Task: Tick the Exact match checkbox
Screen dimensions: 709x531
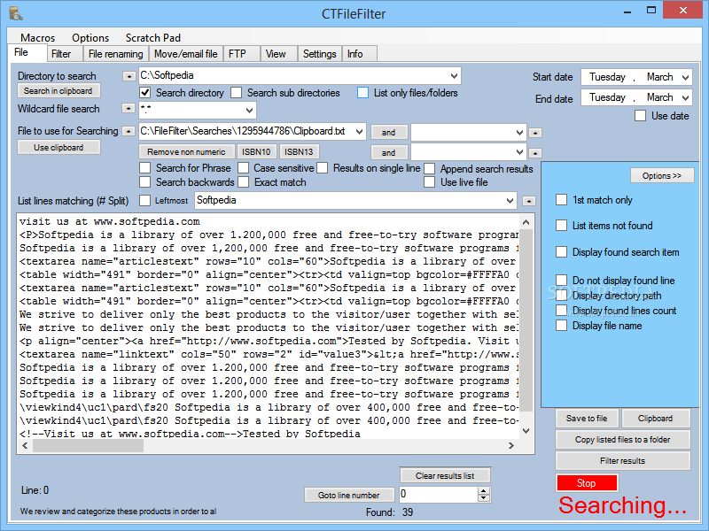Action: (243, 182)
